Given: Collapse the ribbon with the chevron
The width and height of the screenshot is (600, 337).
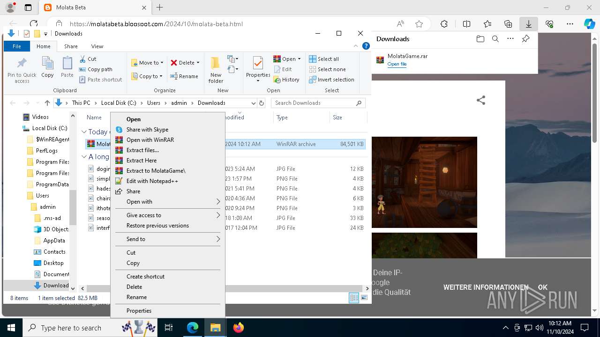Looking at the screenshot, I should pos(356,46).
